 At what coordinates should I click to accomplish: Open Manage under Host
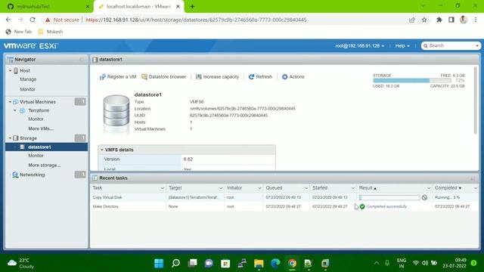[x=28, y=79]
